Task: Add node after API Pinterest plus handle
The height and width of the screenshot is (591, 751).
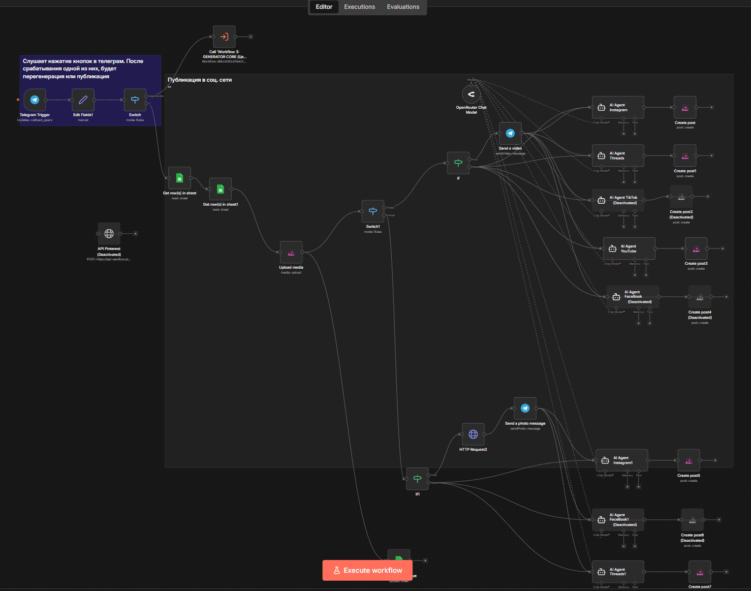Action: (x=135, y=234)
